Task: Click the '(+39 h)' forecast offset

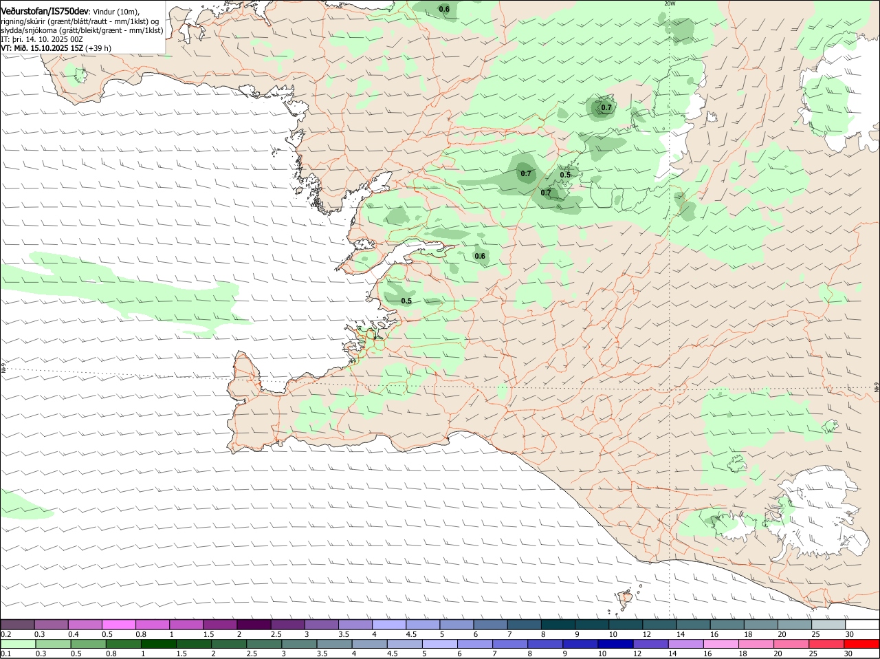Action: (98, 48)
